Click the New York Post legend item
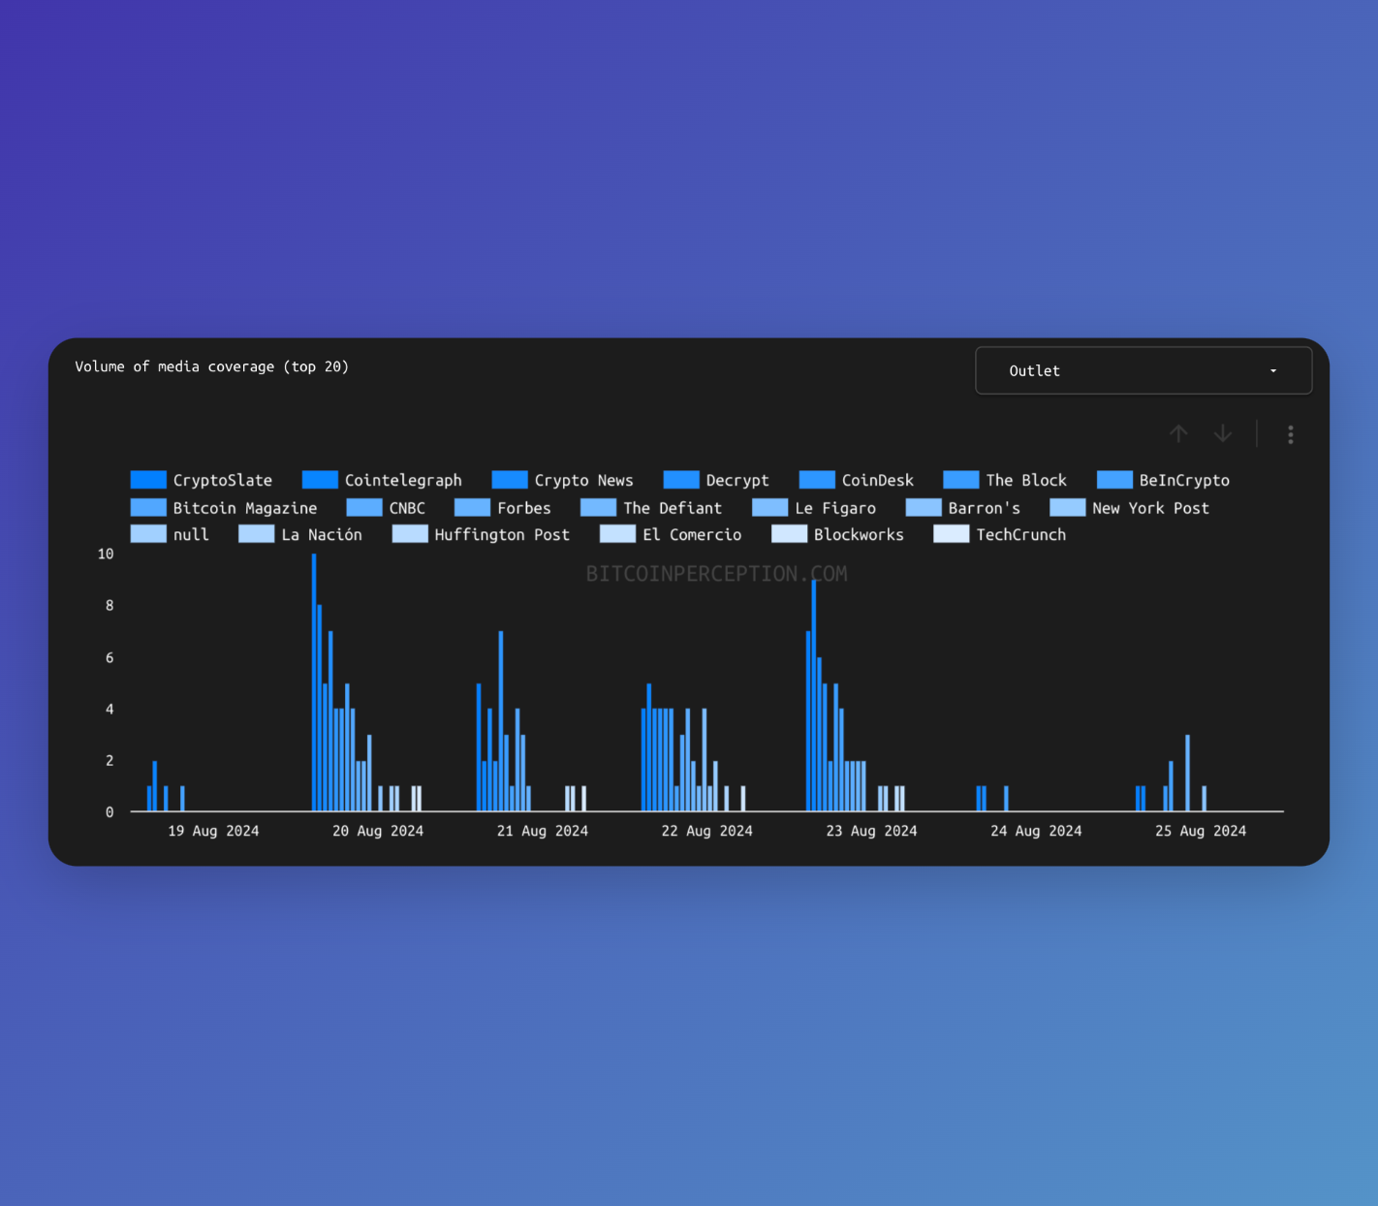This screenshot has height=1206, width=1378. (1149, 508)
